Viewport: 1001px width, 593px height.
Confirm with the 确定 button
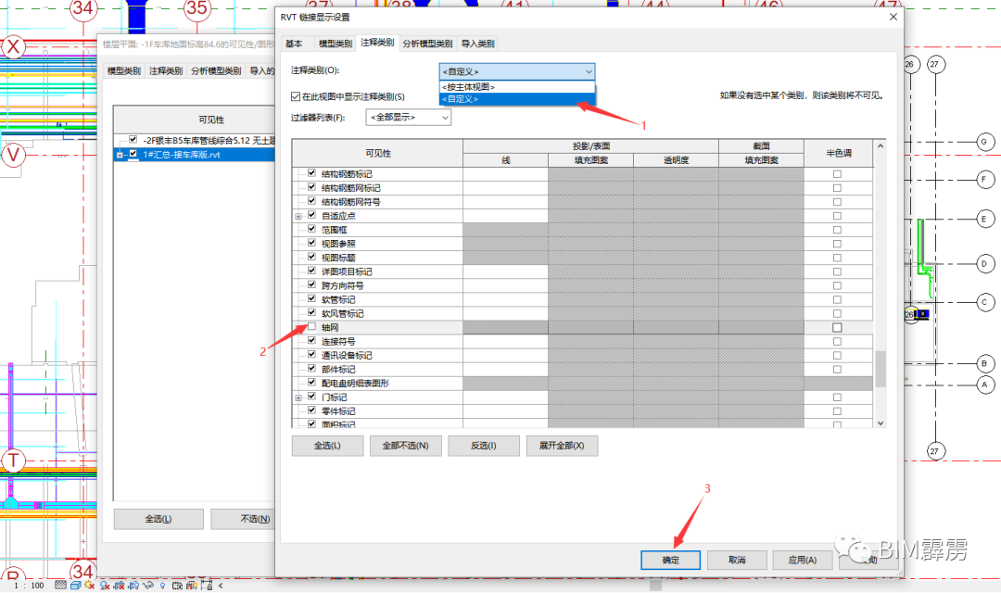click(670, 560)
